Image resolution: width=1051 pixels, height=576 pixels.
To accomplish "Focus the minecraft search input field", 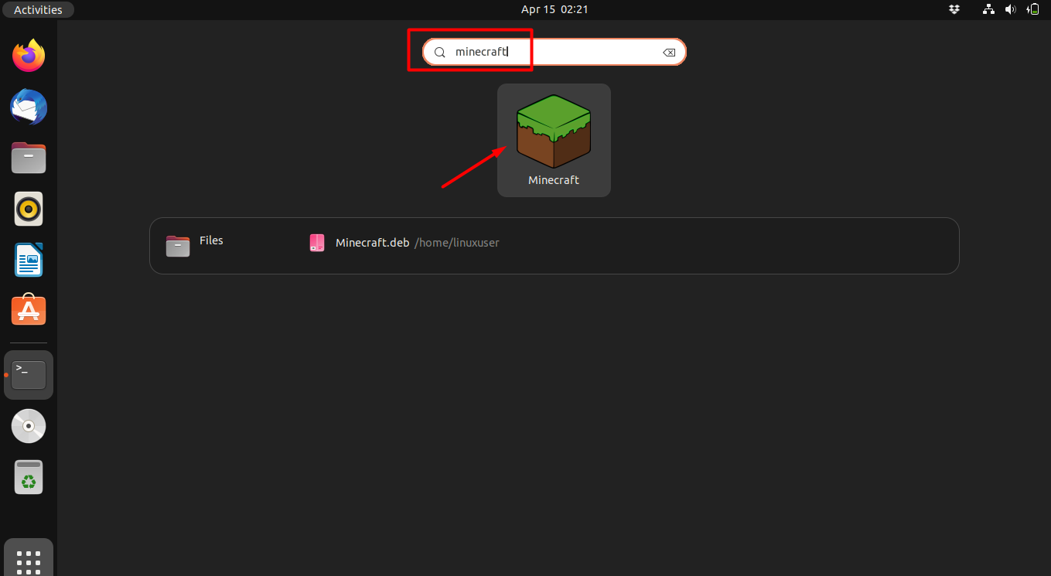I will 554,52.
